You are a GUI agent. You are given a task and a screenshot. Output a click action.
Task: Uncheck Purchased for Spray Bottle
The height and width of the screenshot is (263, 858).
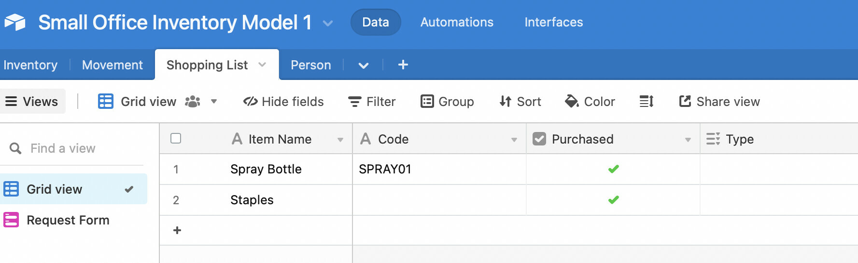[x=613, y=169]
